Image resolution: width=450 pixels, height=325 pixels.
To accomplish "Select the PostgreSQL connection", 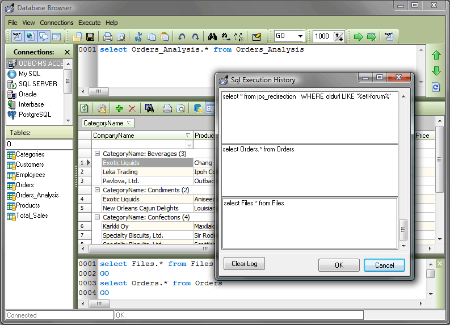I will (34, 115).
